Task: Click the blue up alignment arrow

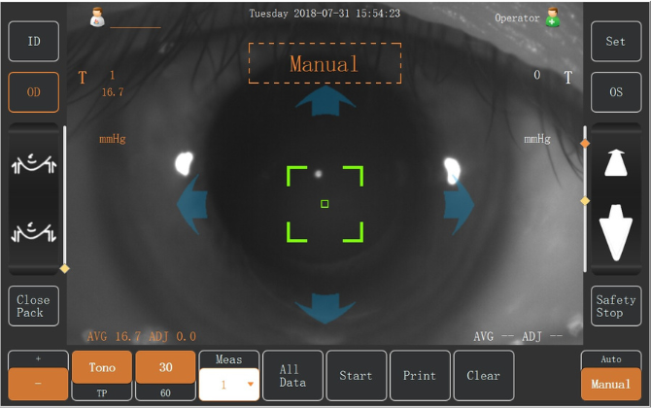Action: click(325, 101)
